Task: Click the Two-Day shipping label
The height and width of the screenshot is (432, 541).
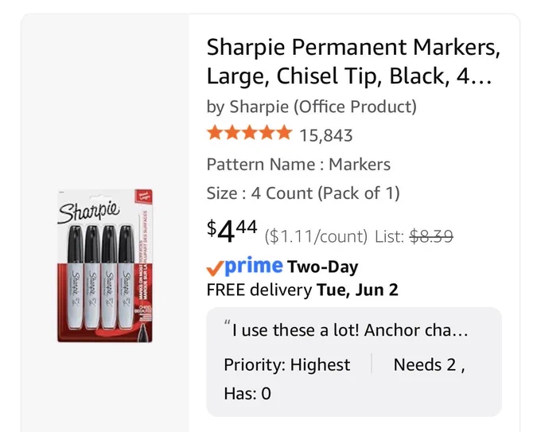Action: (322, 267)
